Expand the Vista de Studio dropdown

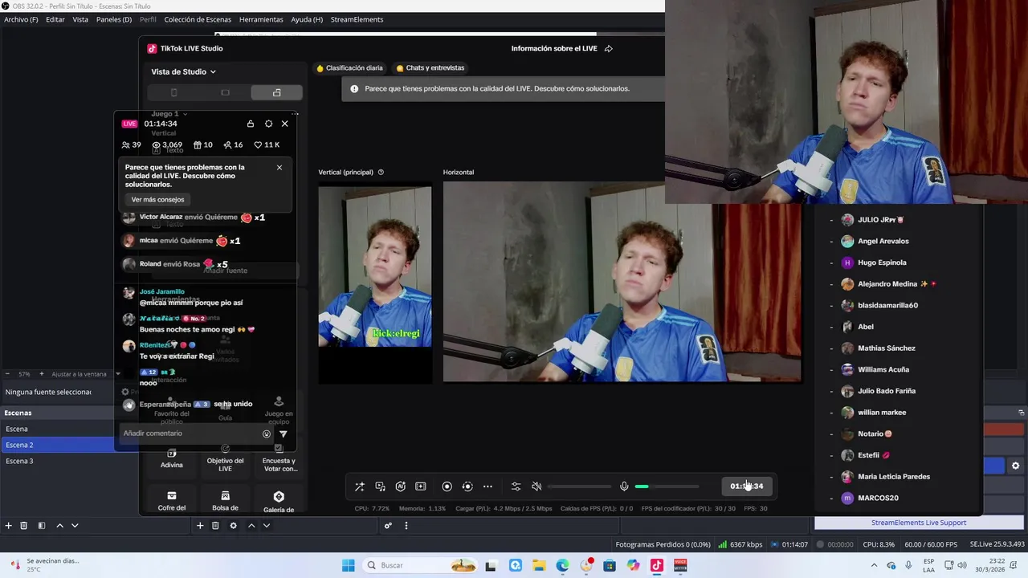point(184,71)
